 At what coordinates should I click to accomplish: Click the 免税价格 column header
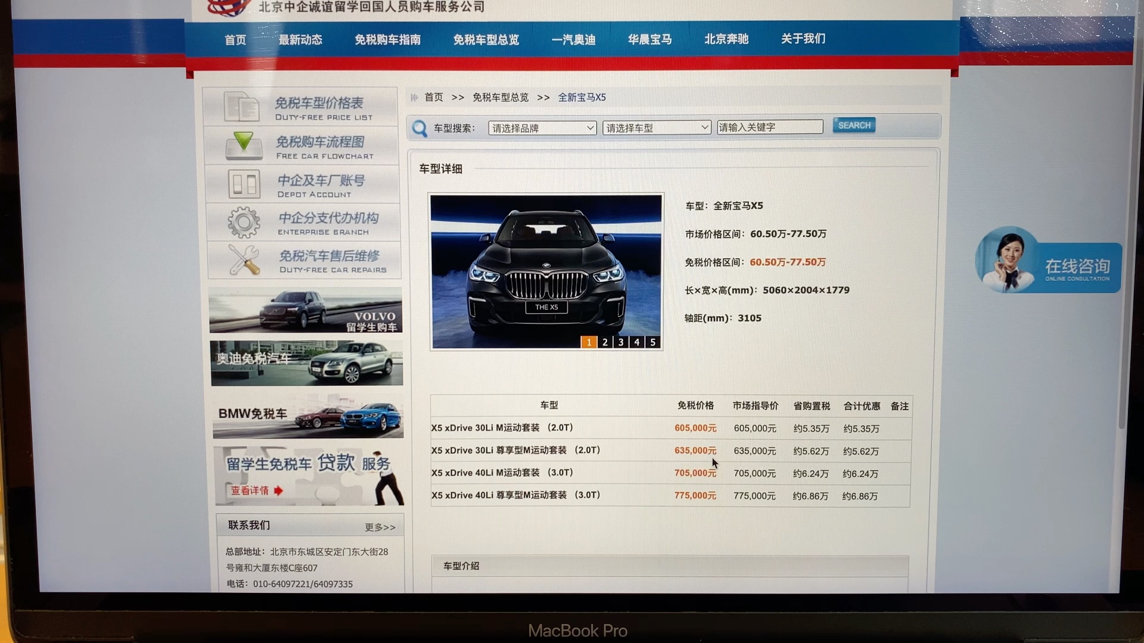point(695,405)
